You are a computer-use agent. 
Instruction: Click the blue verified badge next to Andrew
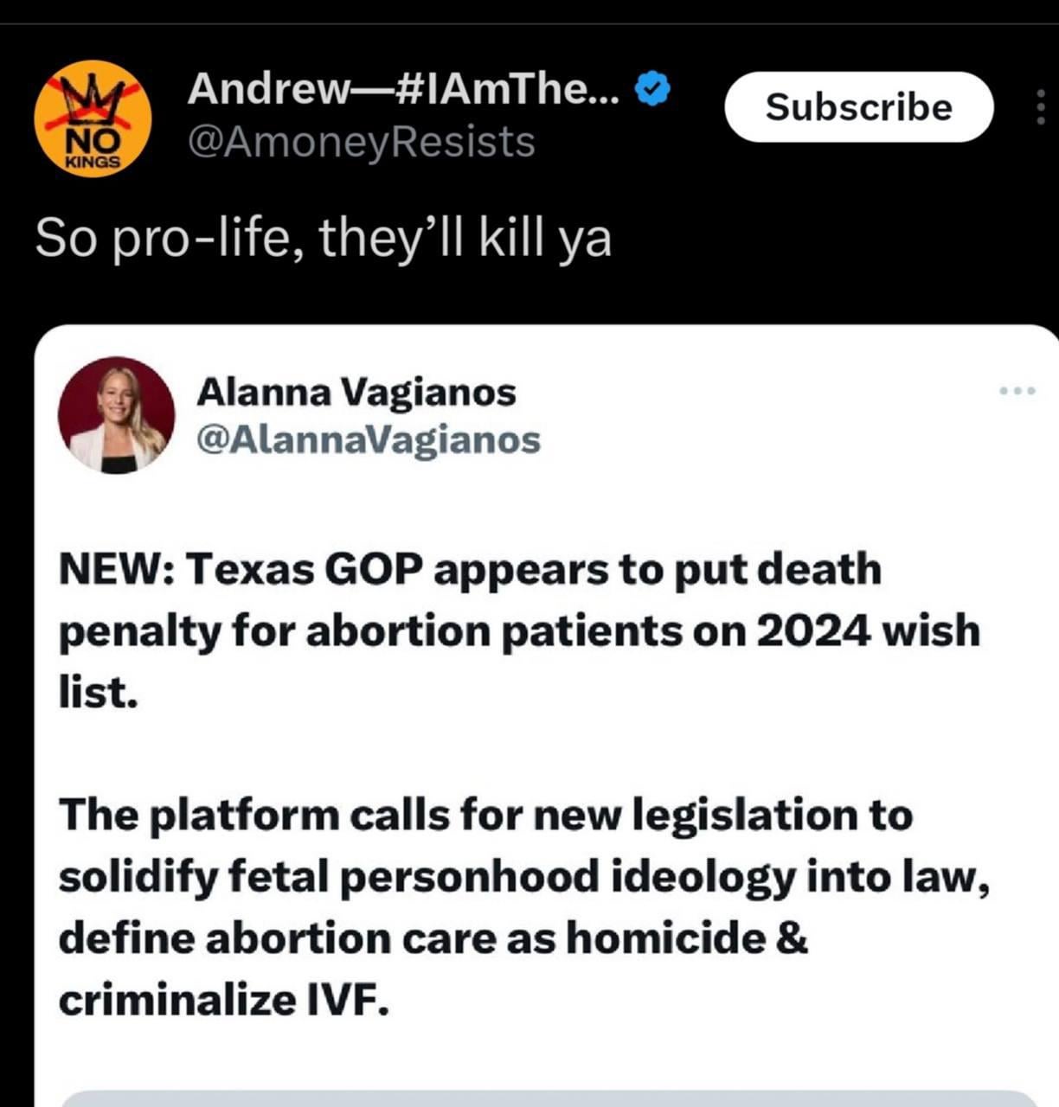[653, 88]
